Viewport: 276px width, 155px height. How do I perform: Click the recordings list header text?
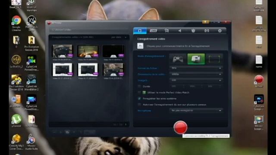pyautogui.click(x=72, y=37)
